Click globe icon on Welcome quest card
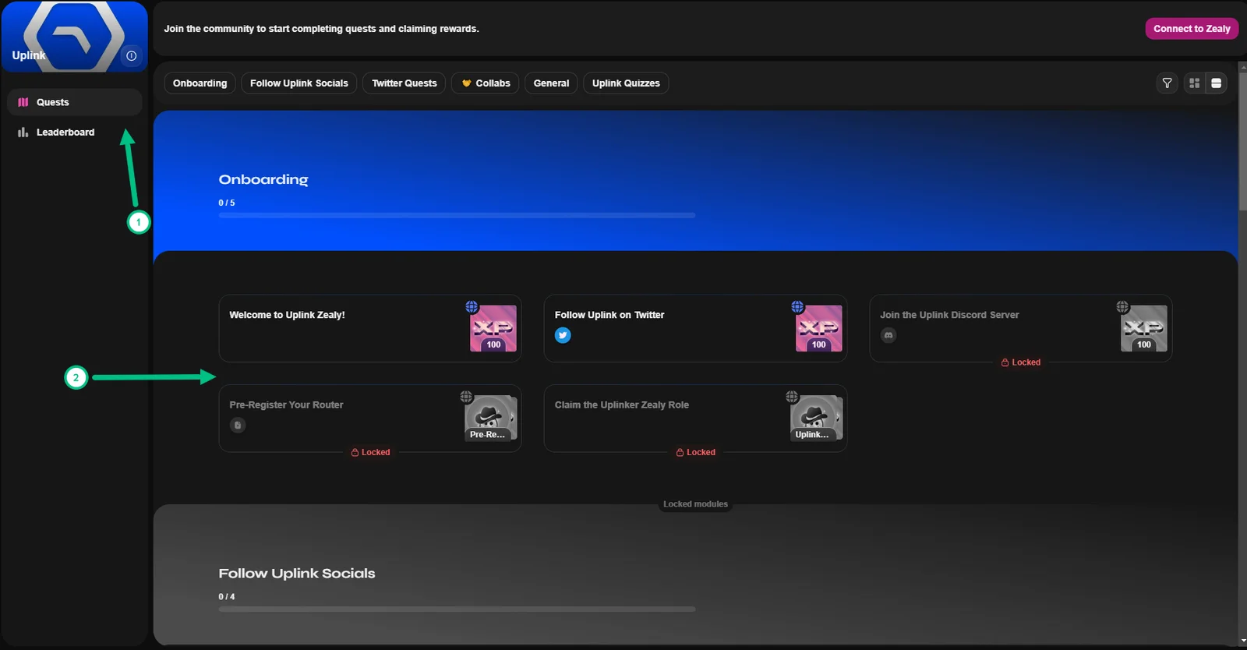The width and height of the screenshot is (1247, 650). 472,307
